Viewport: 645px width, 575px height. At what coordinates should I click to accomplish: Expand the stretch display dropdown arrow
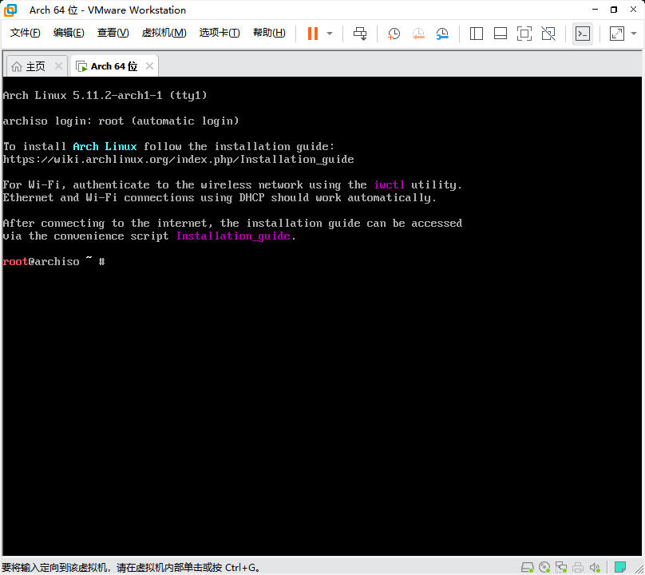(x=634, y=34)
